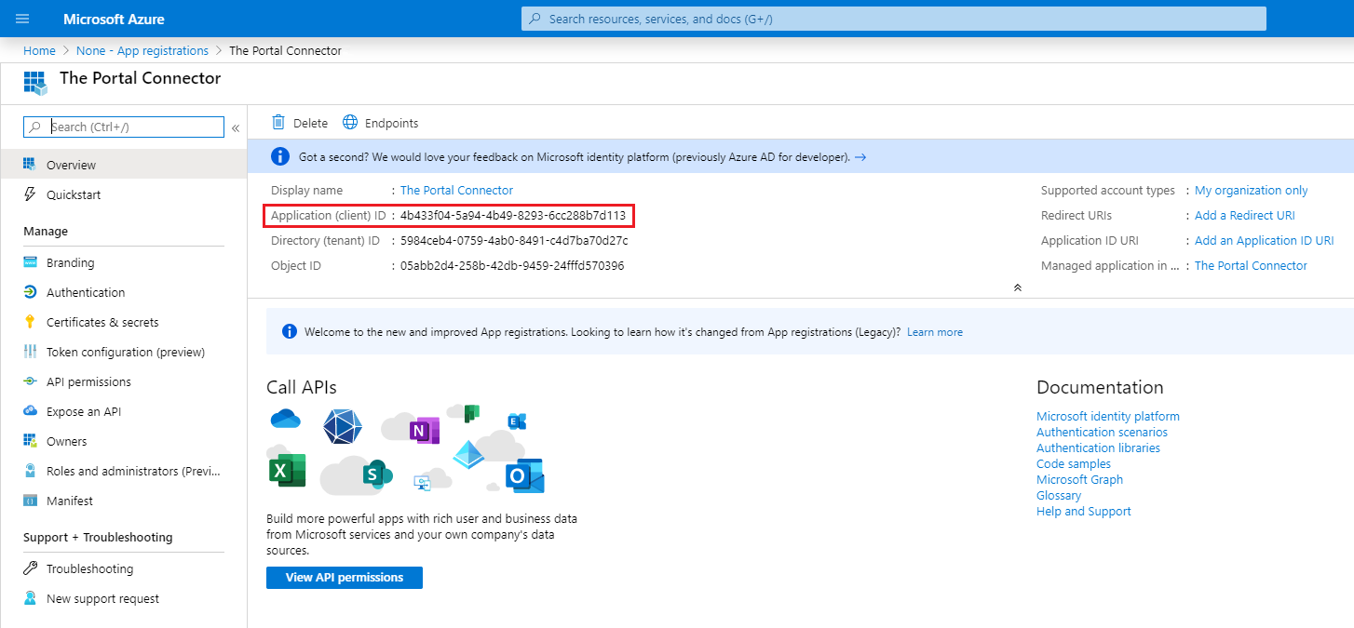1354x628 pixels.
Task: Click the feedback banner info icon
Action: click(279, 157)
